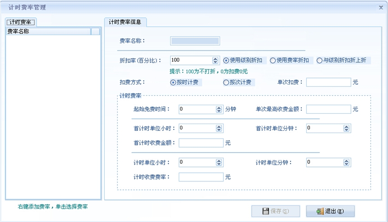This screenshot has height=222, width=388.
Task: Select the 使用级别折扣 radio option
Action: [x=226, y=60]
